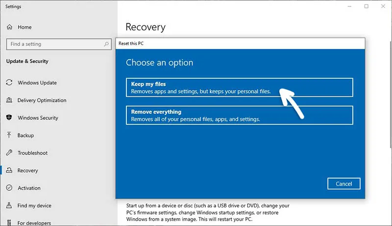Click the Home icon in sidebar
The image size is (392, 226).
click(9, 27)
